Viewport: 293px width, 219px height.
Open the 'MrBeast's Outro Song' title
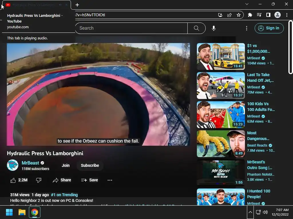pyautogui.click(x=260, y=165)
